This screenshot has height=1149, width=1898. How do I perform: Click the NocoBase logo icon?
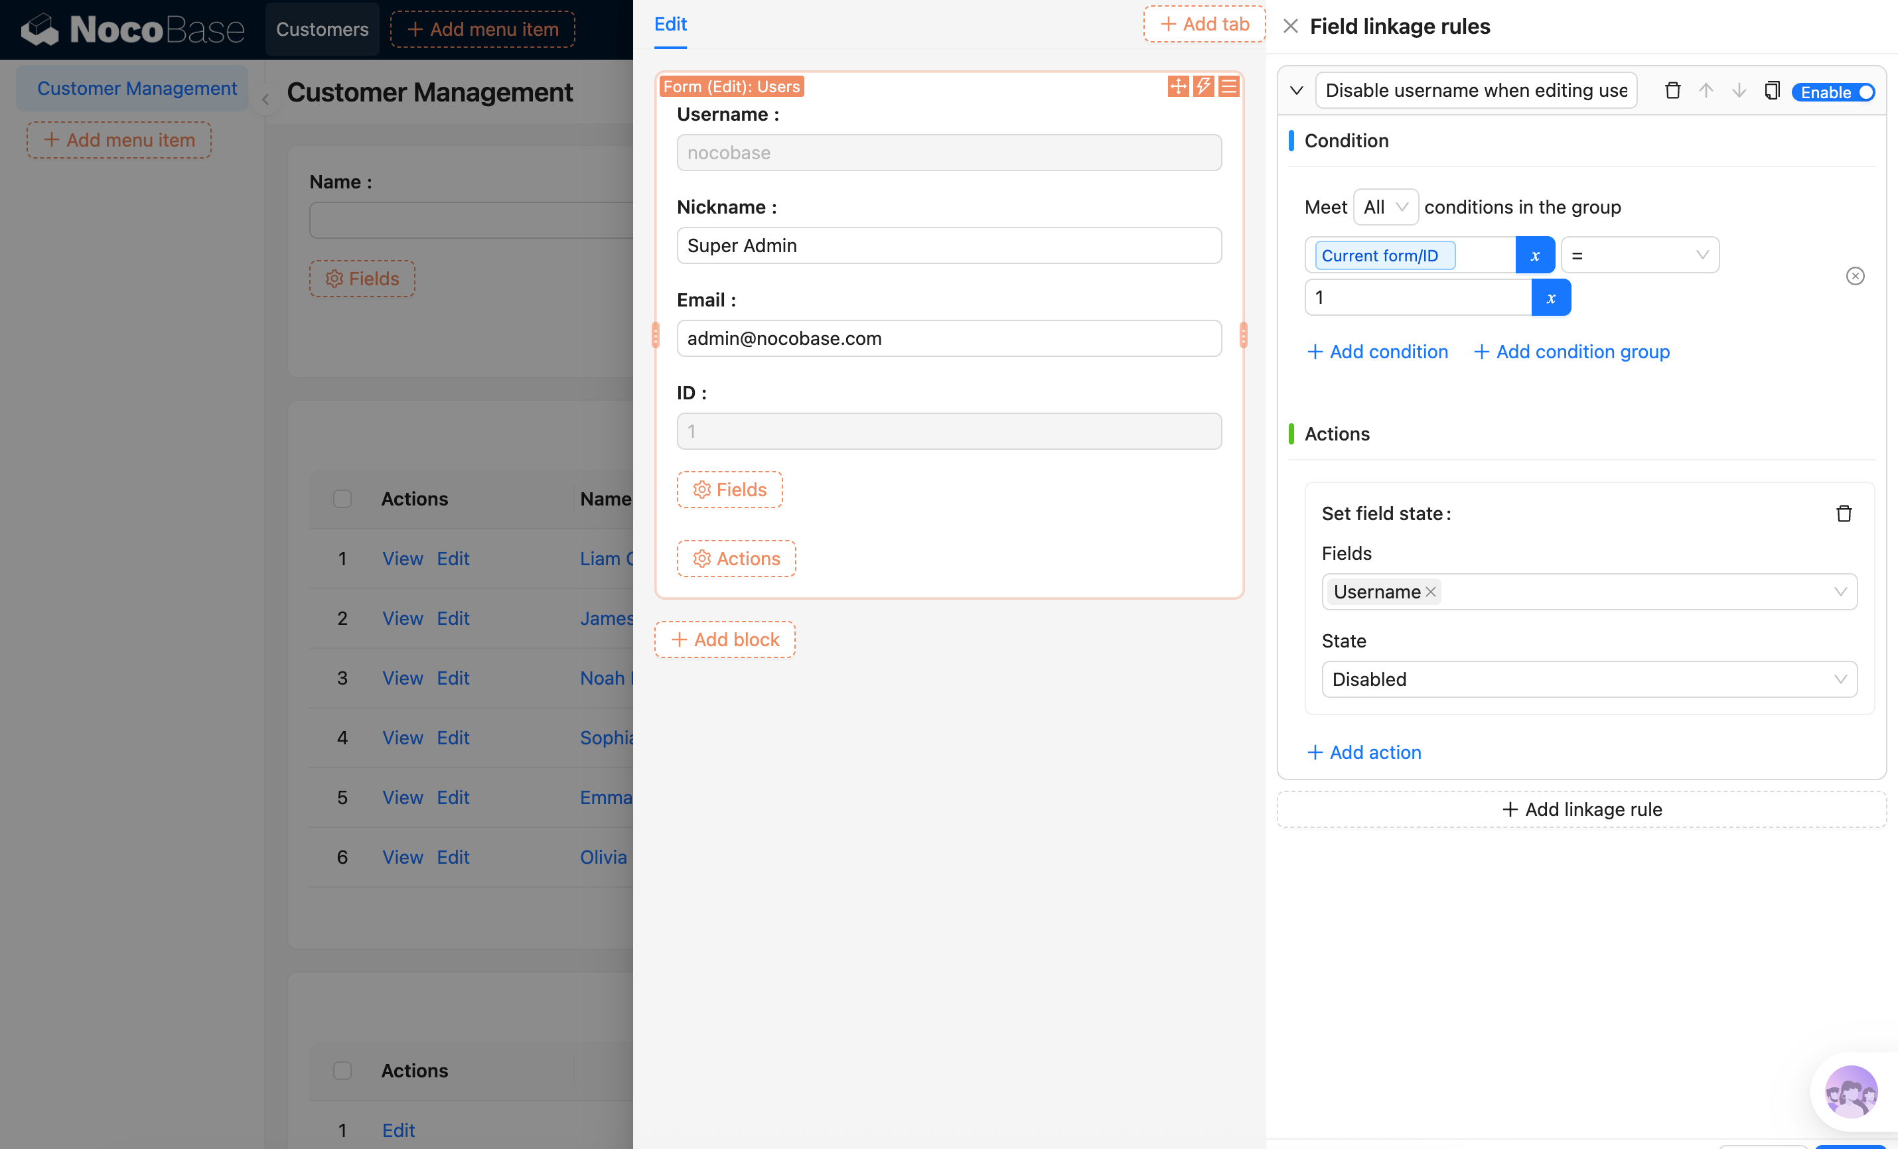41,29
